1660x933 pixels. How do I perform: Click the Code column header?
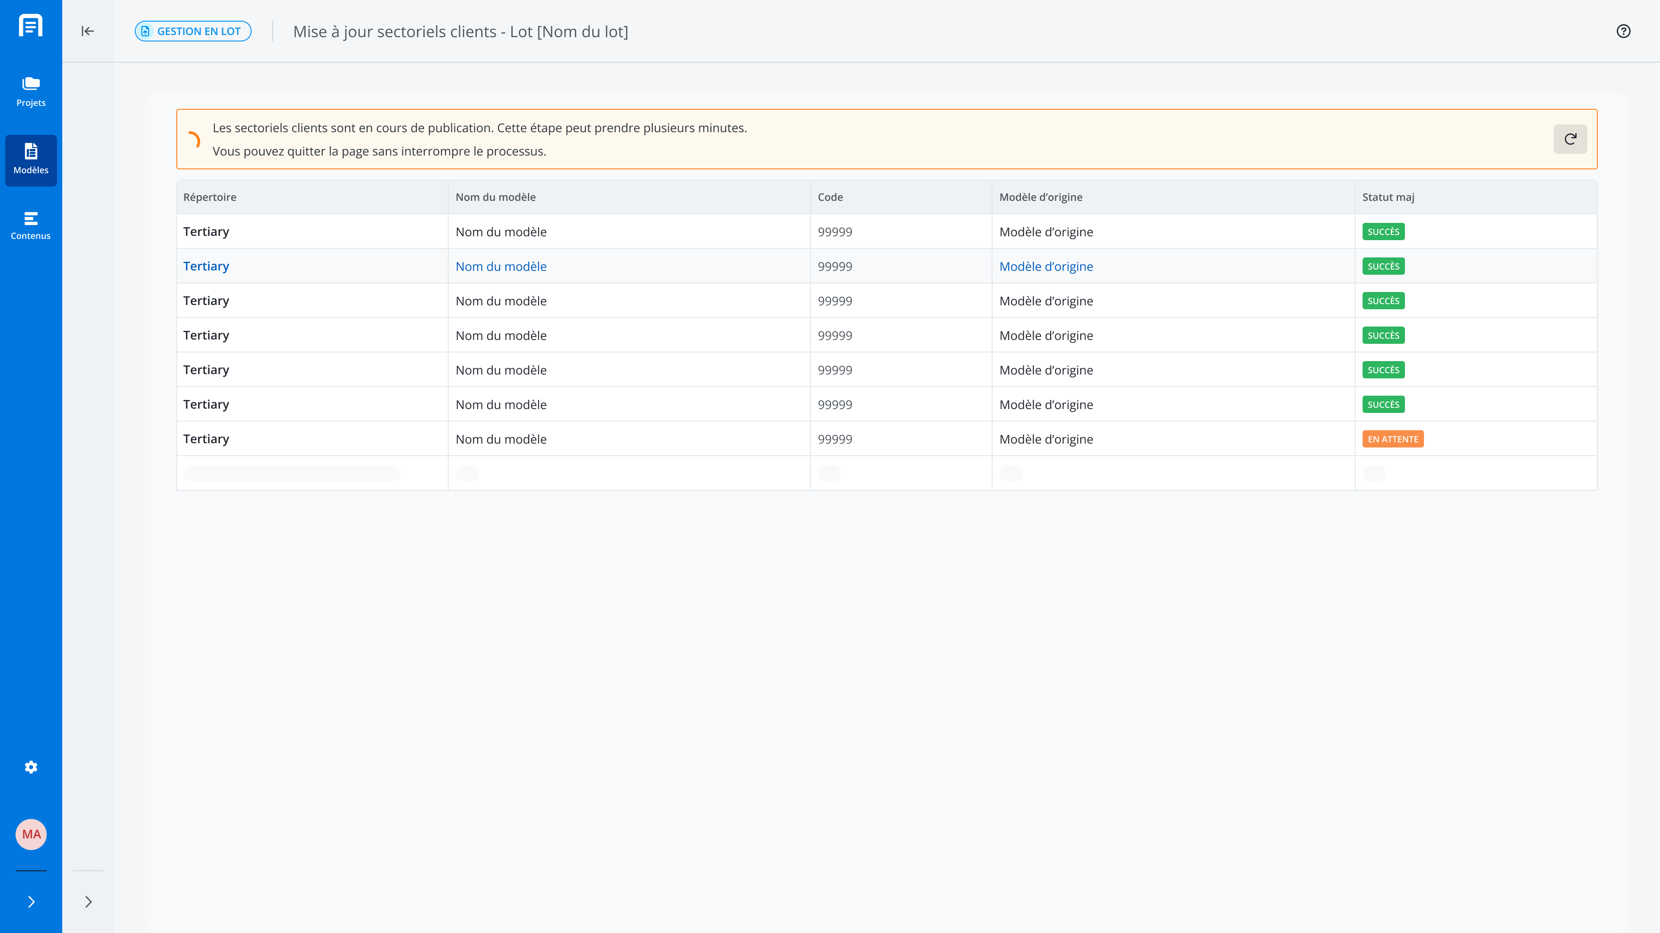tap(830, 197)
